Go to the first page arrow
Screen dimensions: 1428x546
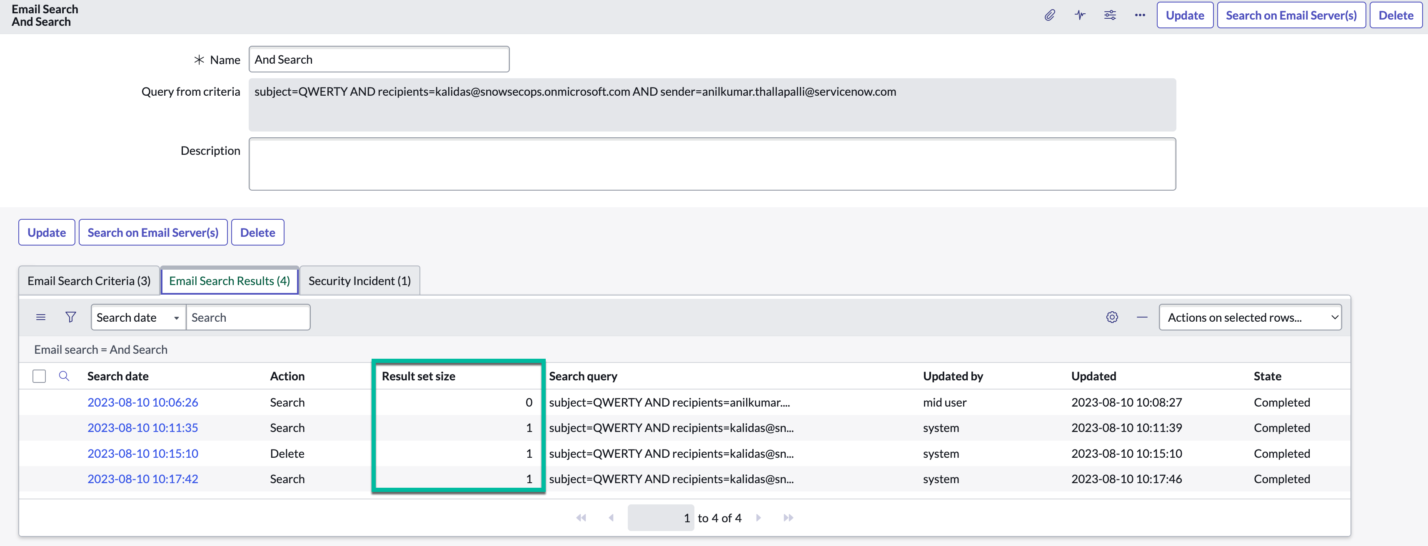(581, 518)
